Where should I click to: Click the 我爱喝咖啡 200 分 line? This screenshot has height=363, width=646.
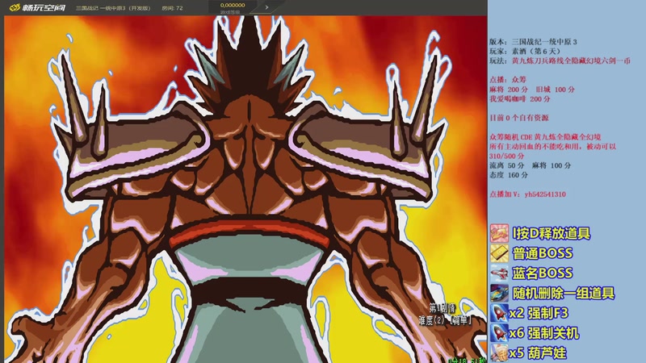[519, 98]
